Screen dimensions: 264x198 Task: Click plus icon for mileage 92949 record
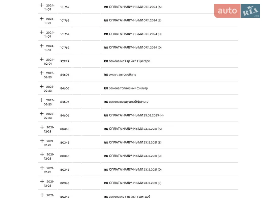click(42, 59)
